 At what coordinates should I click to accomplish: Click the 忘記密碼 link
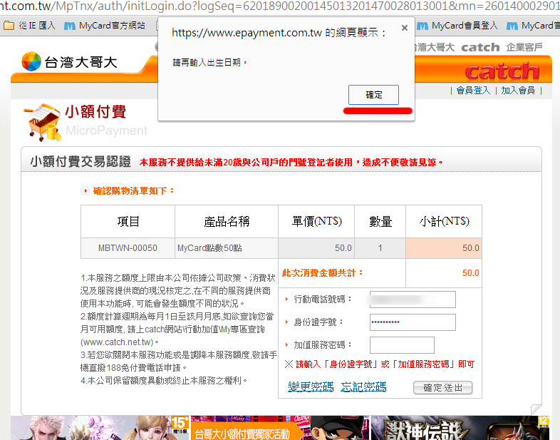tap(363, 387)
